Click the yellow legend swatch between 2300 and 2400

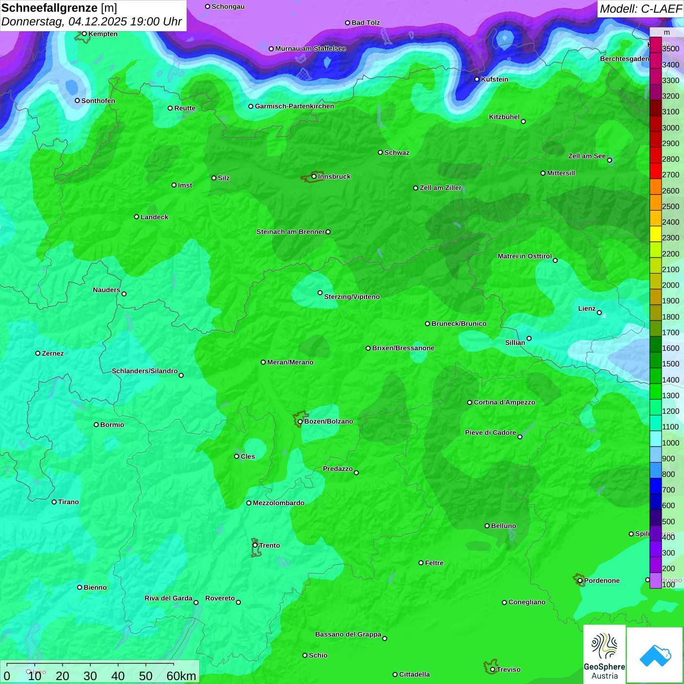point(656,234)
